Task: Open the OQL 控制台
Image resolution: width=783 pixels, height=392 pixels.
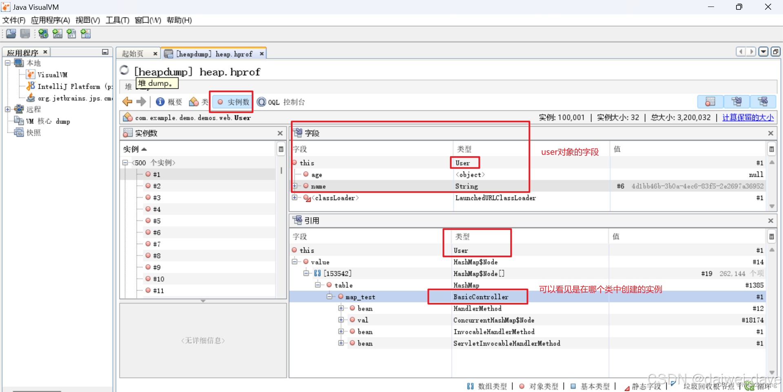Action: click(281, 102)
